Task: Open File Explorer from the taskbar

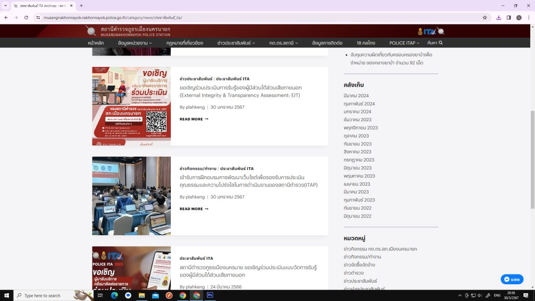Action: 142,295
